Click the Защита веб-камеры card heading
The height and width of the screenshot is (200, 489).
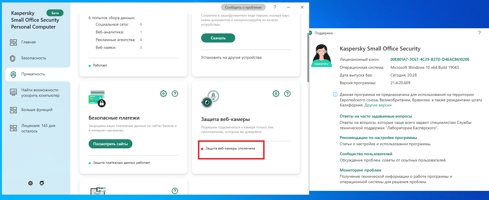tap(225, 119)
